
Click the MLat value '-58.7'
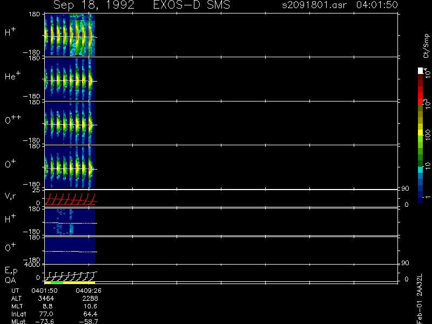(x=89, y=321)
